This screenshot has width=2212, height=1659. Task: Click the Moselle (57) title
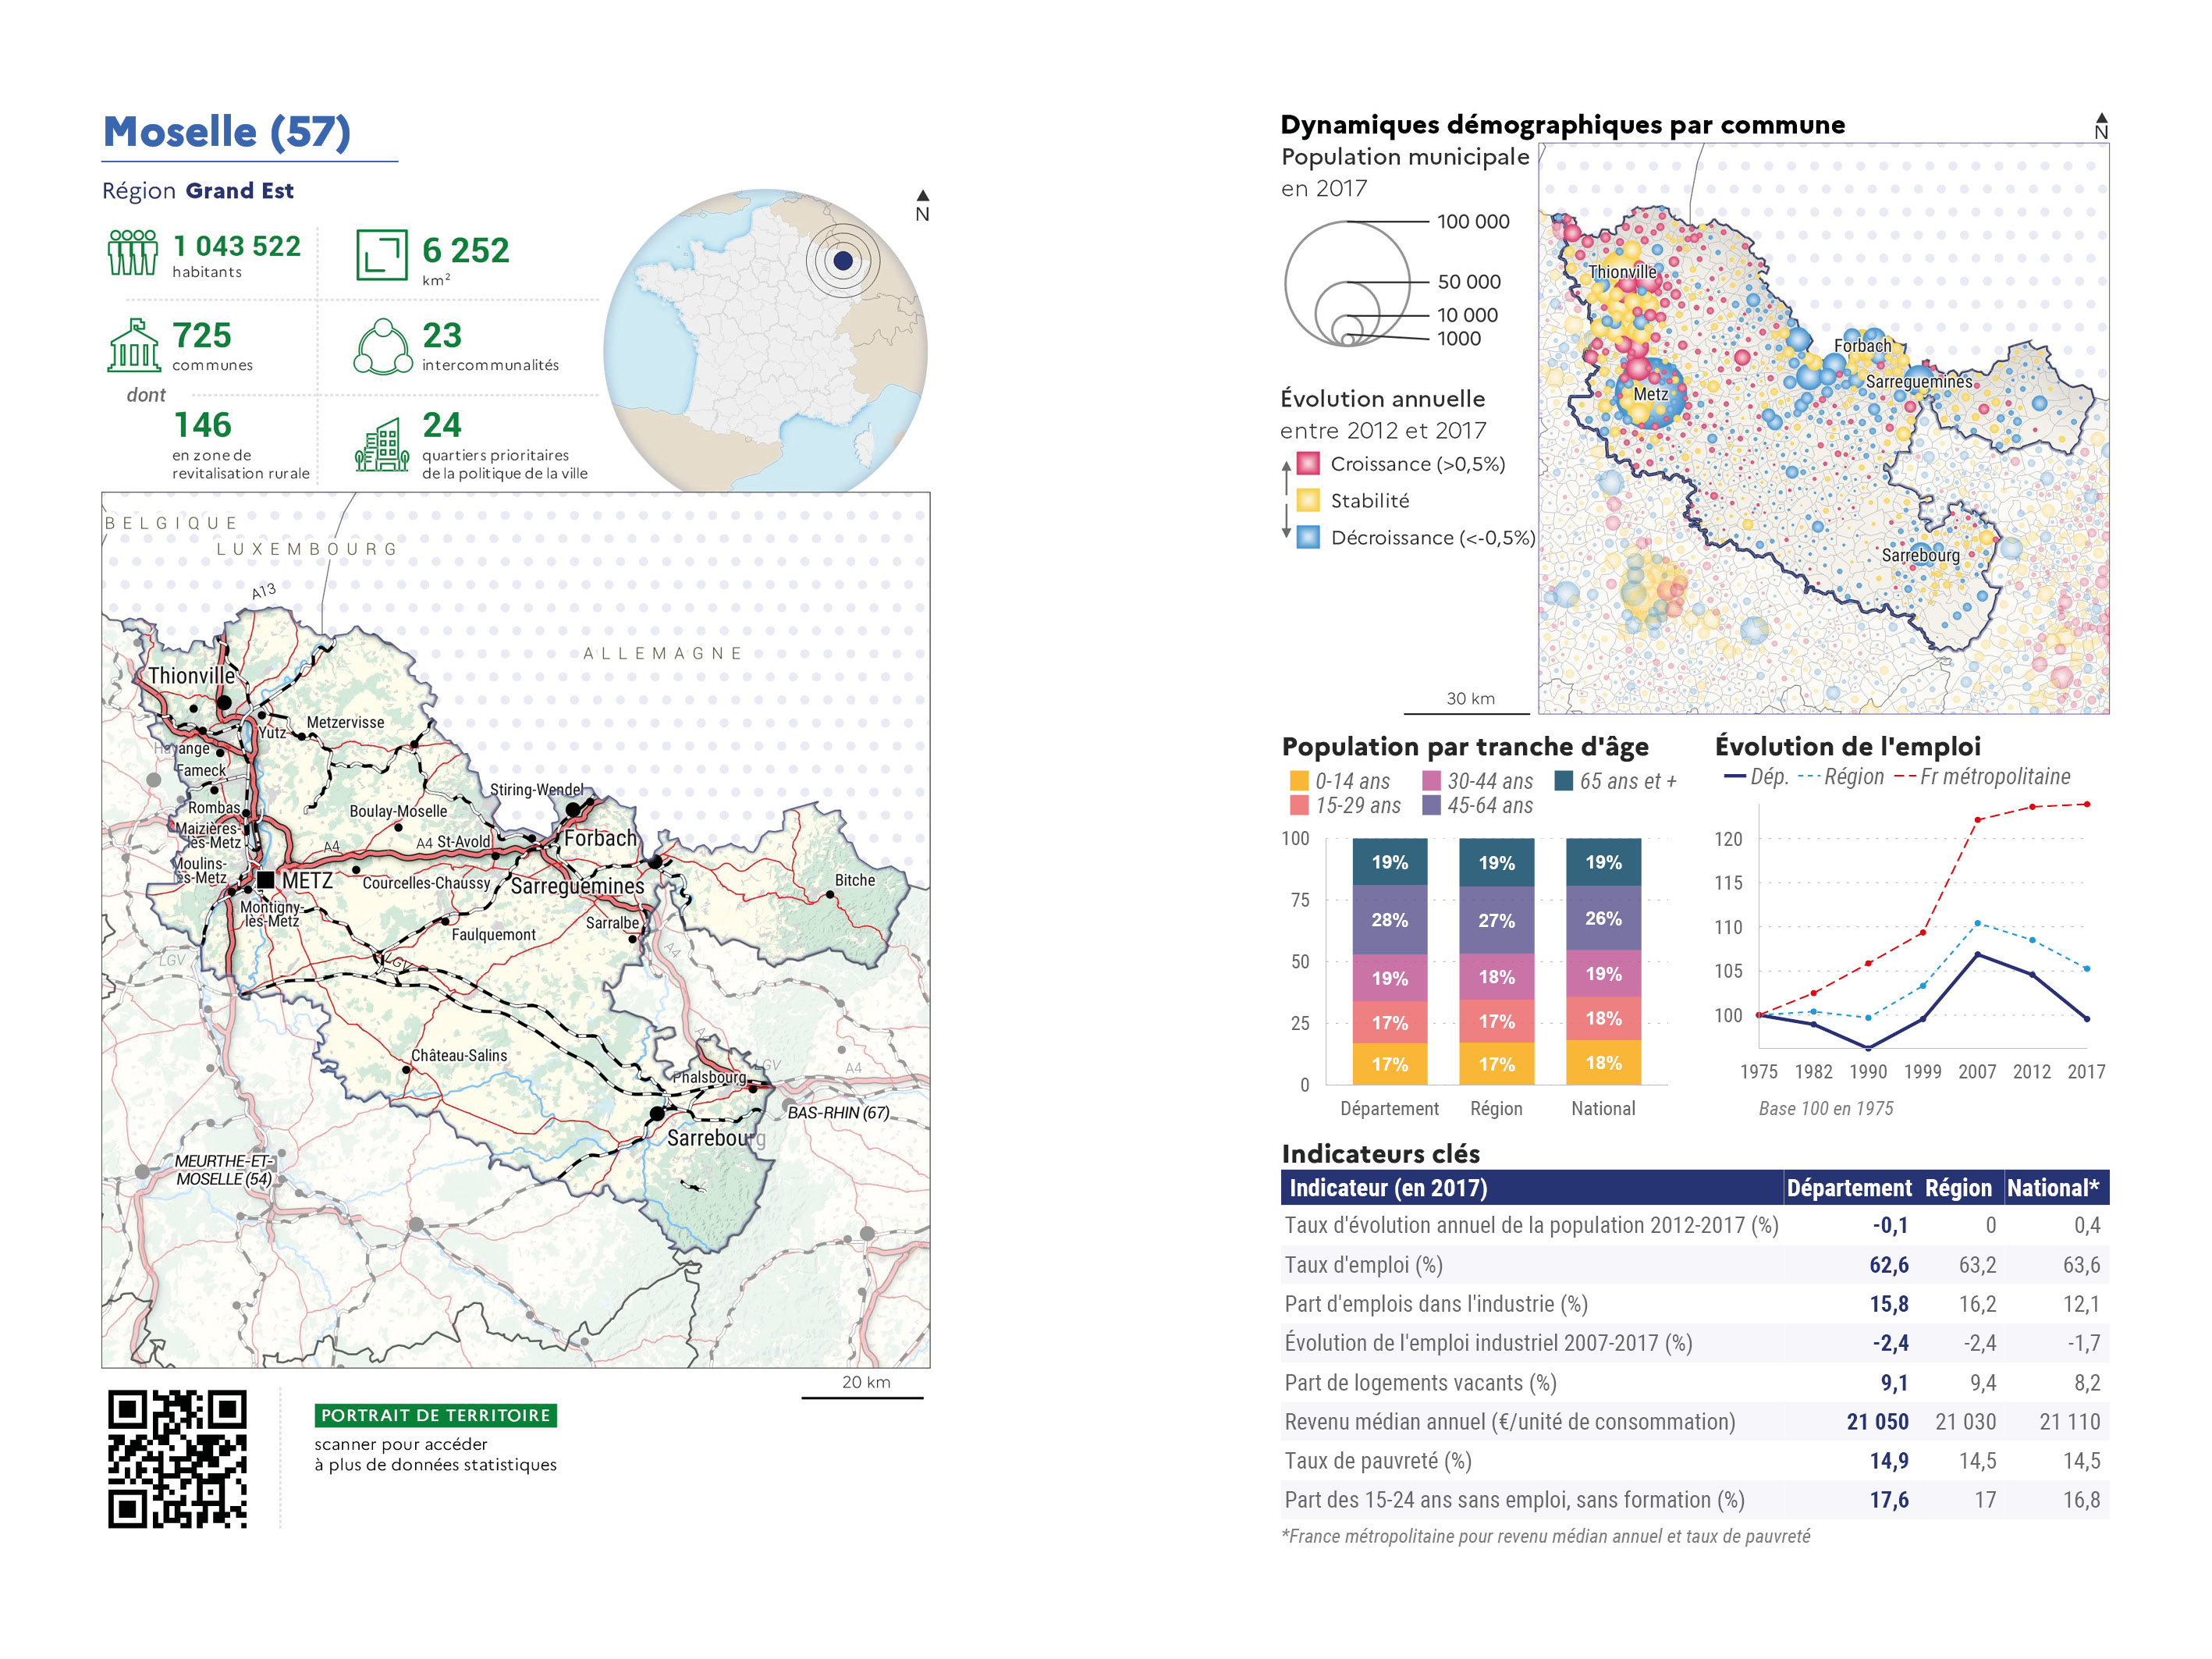coord(227,132)
